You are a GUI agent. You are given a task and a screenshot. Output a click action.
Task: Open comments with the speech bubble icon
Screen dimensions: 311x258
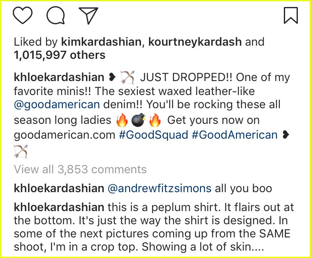(56, 15)
